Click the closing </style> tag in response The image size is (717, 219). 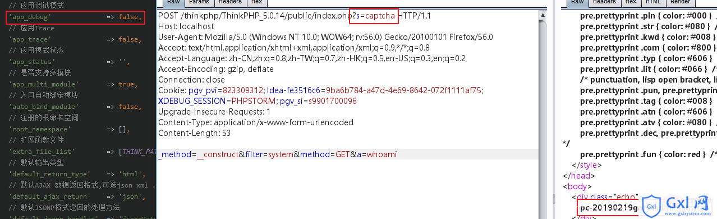coord(586,165)
